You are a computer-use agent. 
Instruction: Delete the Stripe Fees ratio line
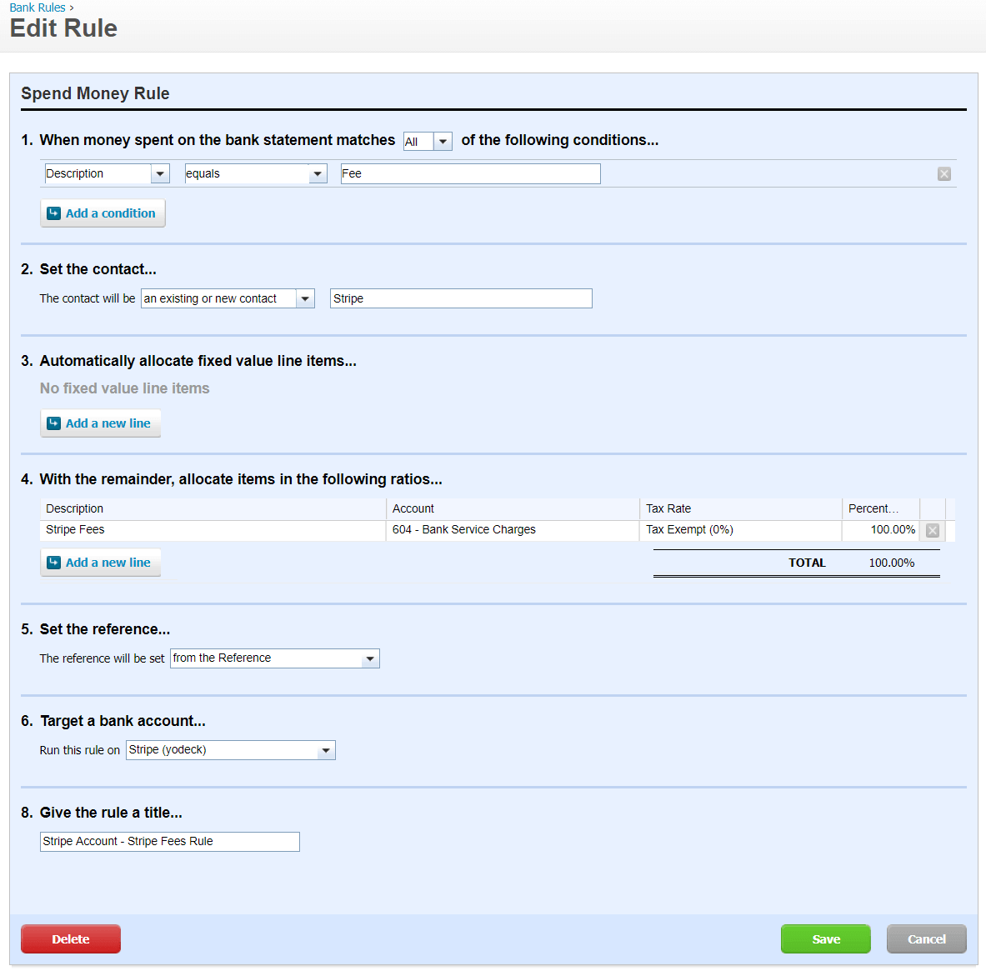point(932,530)
